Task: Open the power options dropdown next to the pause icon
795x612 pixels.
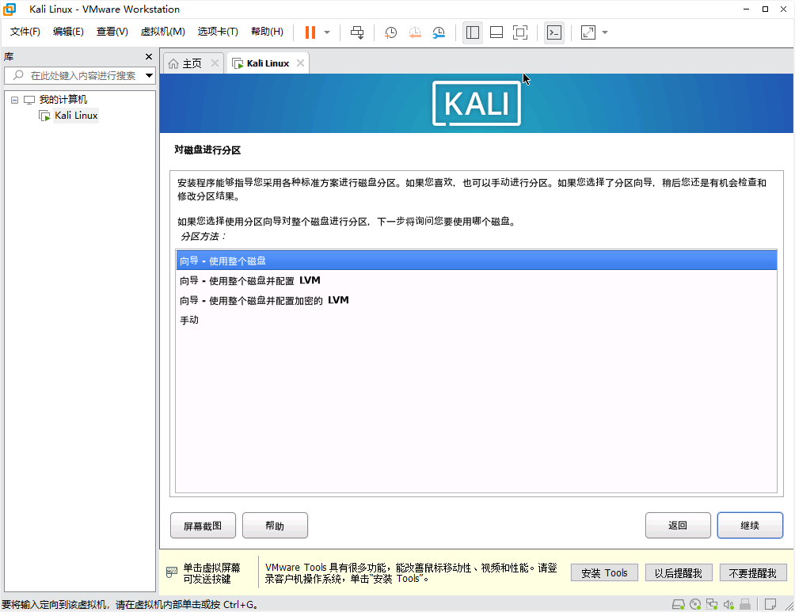Action: pos(327,32)
